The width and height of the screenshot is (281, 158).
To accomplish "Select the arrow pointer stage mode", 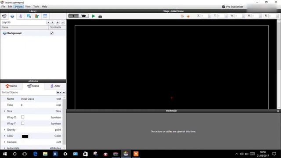I will coord(73,16).
